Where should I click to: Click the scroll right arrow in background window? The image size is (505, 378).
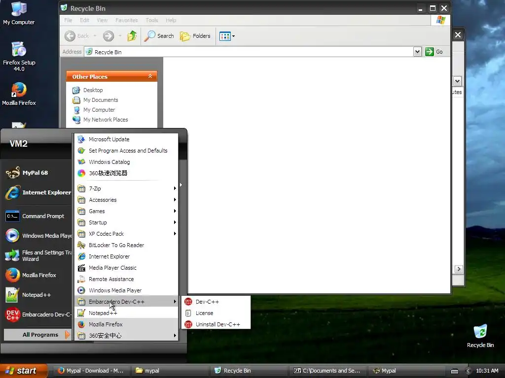459,269
